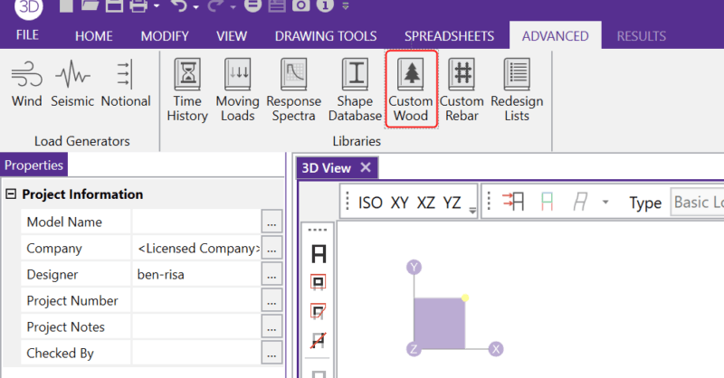Open the Custom Rebar library

[462, 89]
